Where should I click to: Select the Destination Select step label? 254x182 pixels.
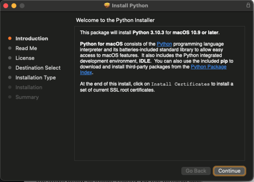coord(38,68)
